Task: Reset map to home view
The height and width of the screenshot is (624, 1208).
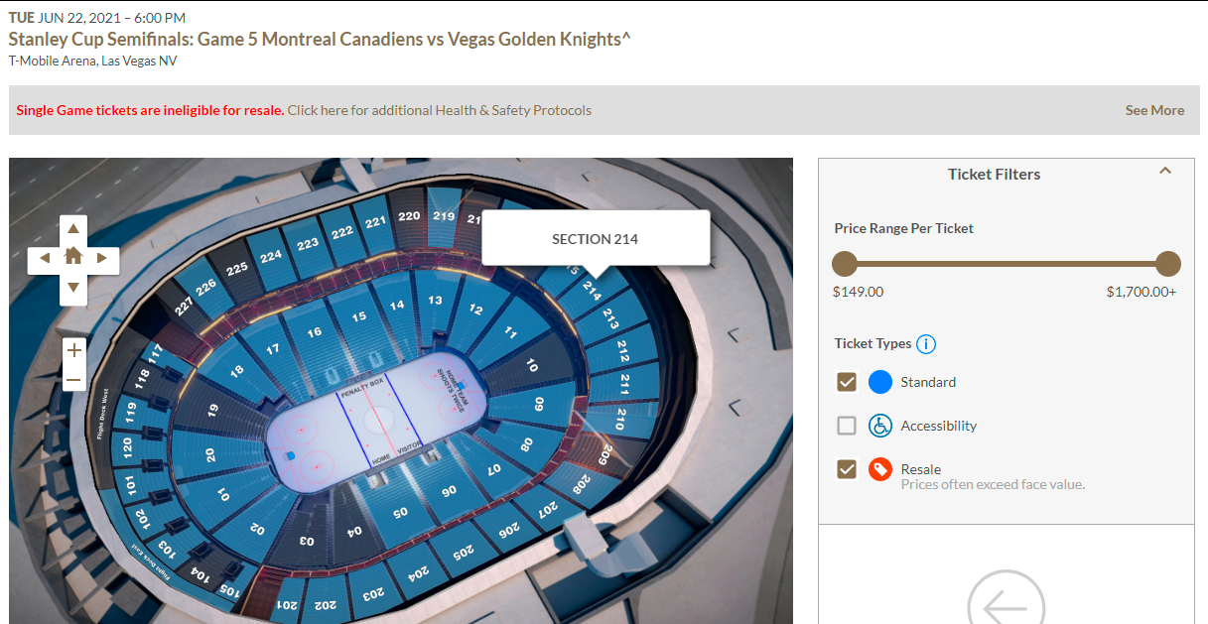Action: tap(72, 257)
